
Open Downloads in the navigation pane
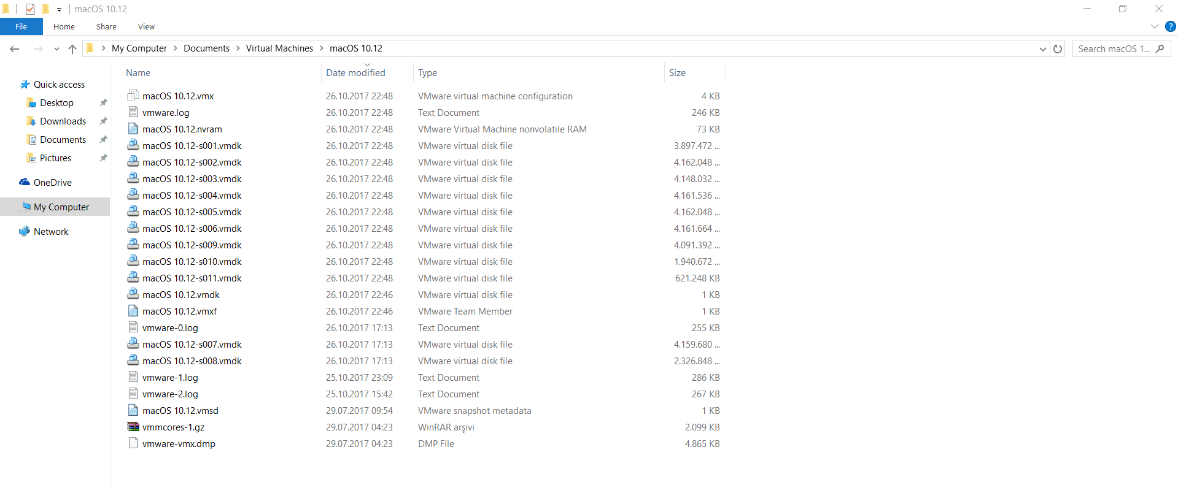(x=63, y=121)
